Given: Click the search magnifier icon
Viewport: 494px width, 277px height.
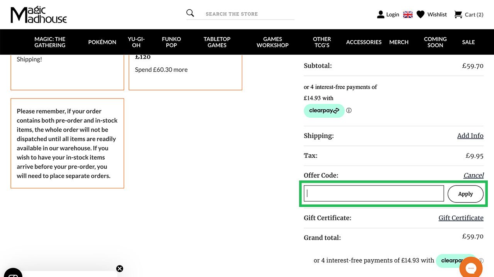Looking at the screenshot, I should [x=190, y=13].
